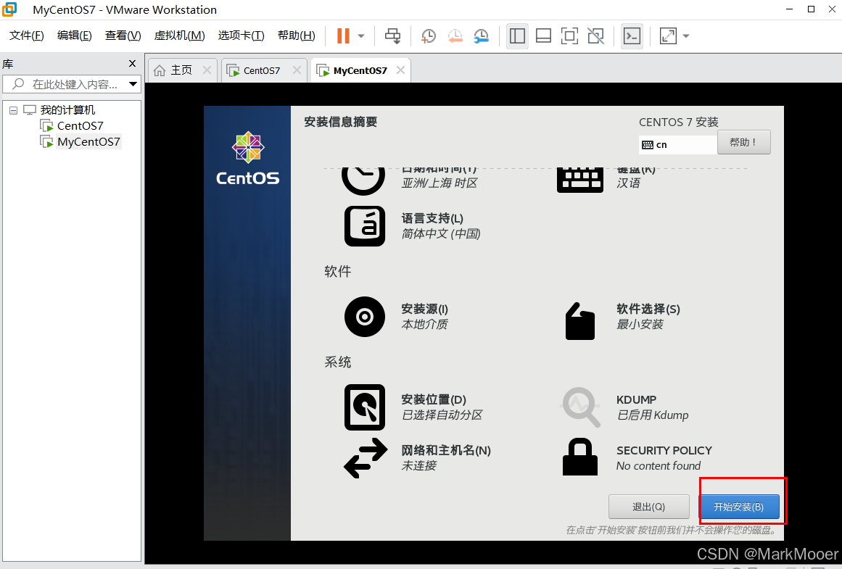Screen dimensions: 842x569
Task: Open the 编辑(E) menu
Action: (75, 36)
